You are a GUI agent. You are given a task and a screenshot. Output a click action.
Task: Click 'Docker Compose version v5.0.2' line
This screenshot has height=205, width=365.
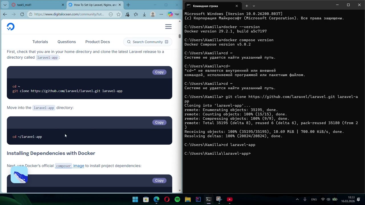click(218, 44)
